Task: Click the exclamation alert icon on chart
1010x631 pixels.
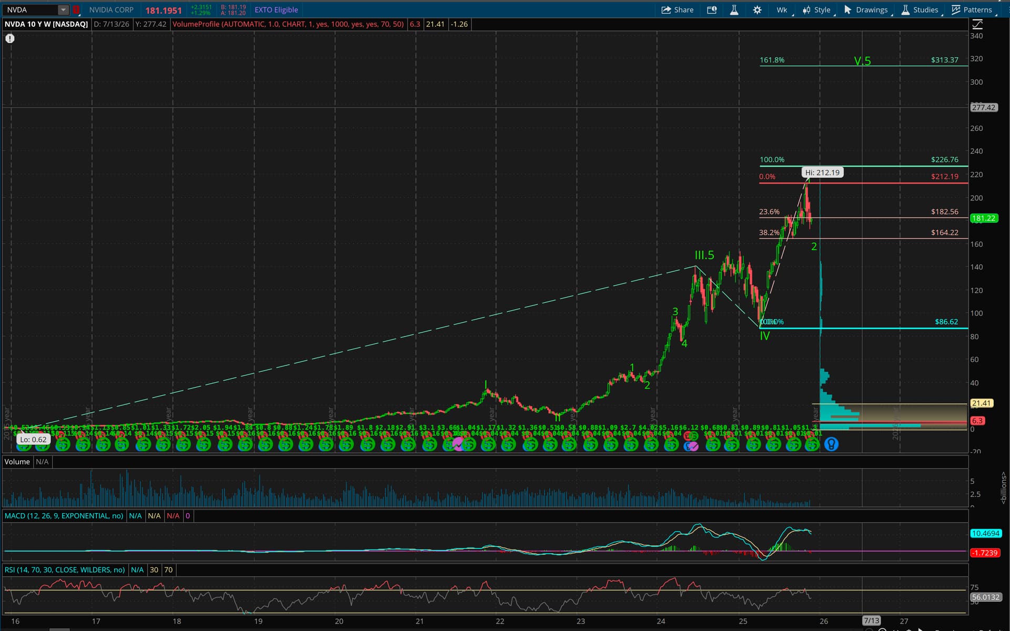Action: [x=9, y=38]
